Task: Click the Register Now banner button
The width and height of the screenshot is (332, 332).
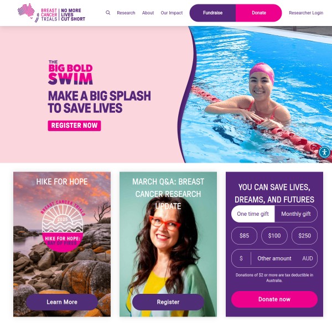Action: [x=74, y=126]
